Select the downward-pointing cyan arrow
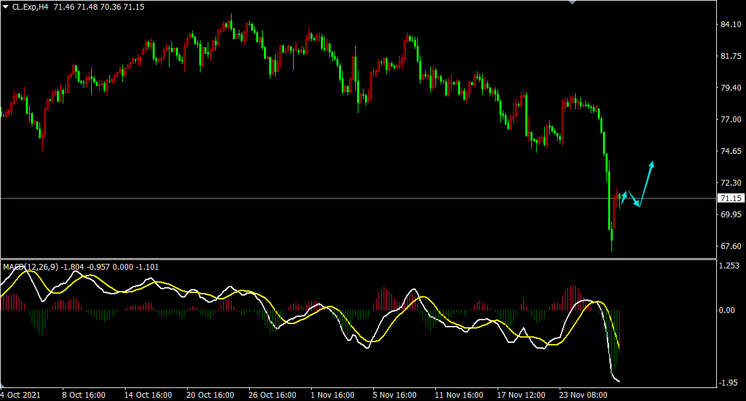The image size is (746, 401). [634, 199]
